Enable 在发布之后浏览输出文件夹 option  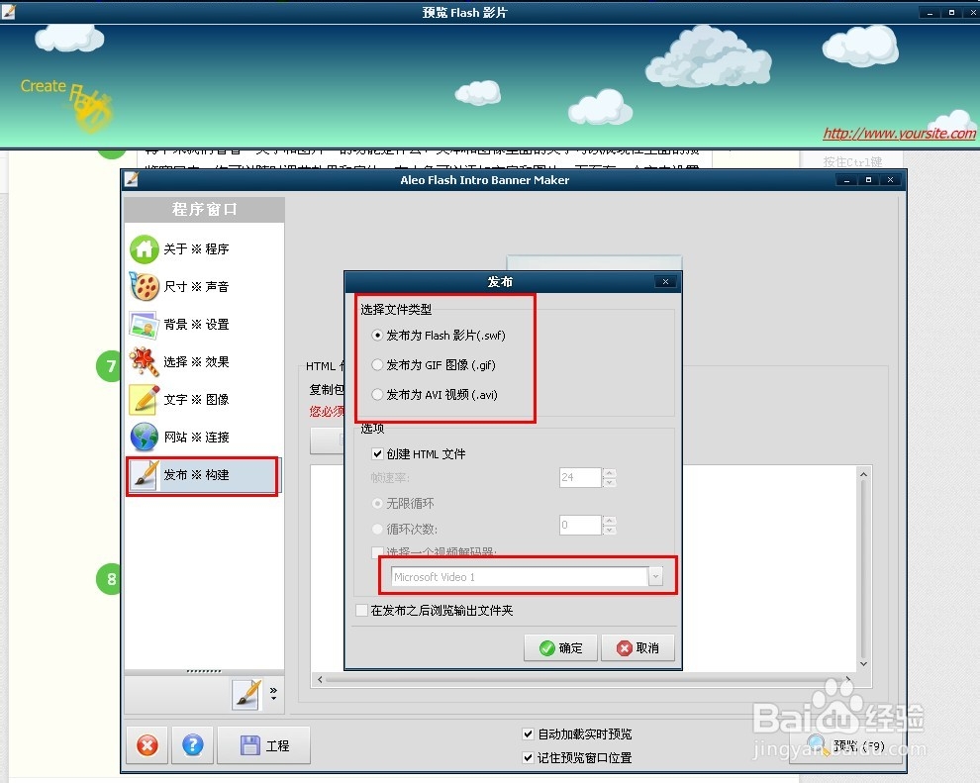tap(361, 611)
